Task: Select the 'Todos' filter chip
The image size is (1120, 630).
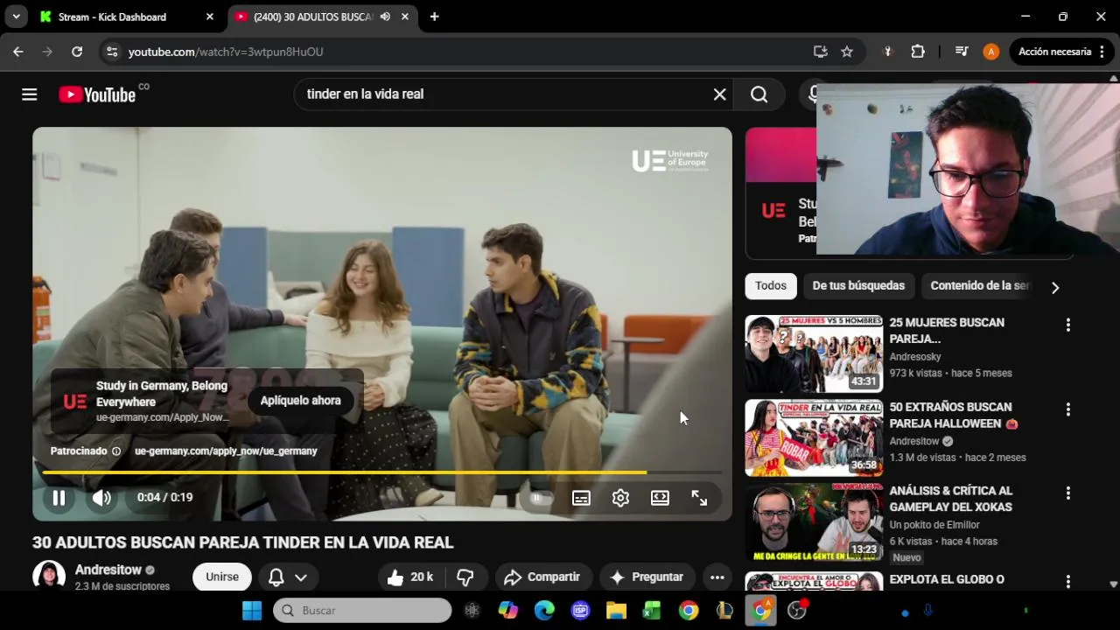Action: (x=771, y=286)
